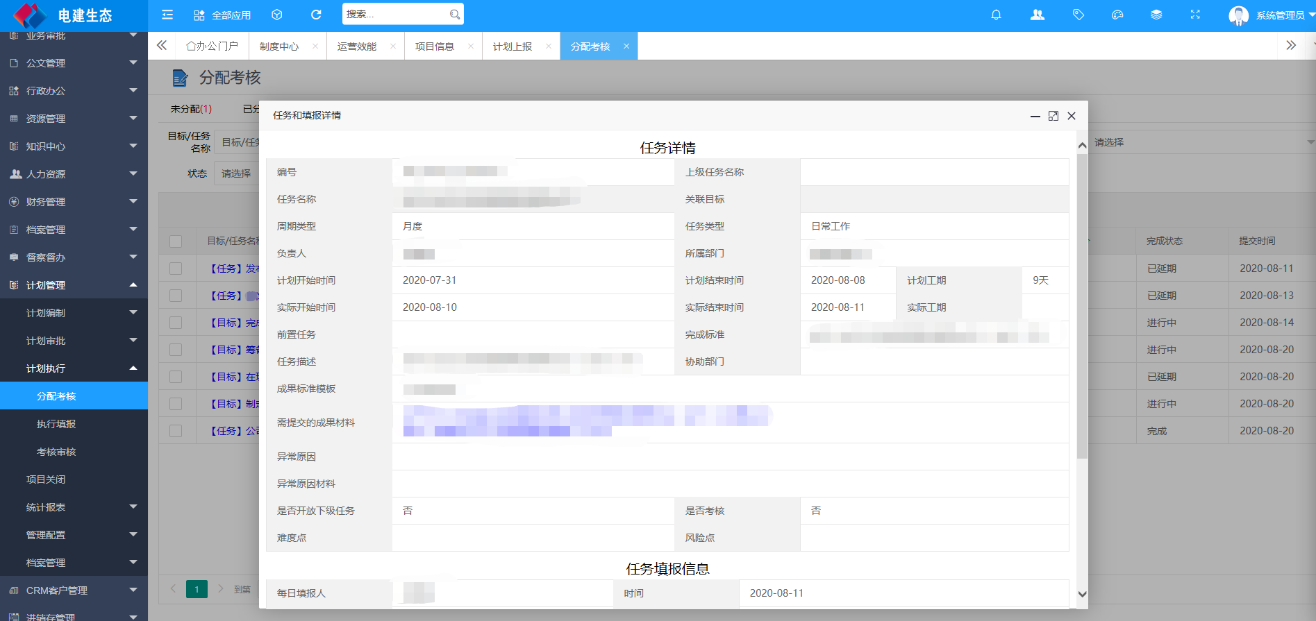The image size is (1316, 621).
Task: Click the dialog scrollbar down arrow
Action: click(1082, 594)
